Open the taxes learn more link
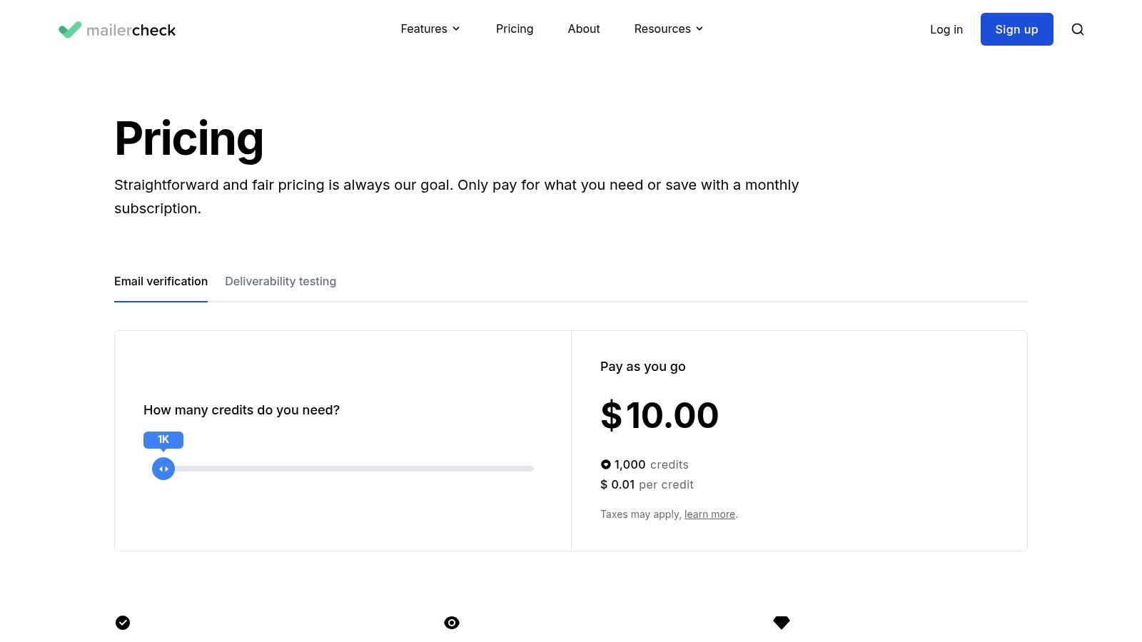Screen dimensions: 1142x642 (709, 514)
